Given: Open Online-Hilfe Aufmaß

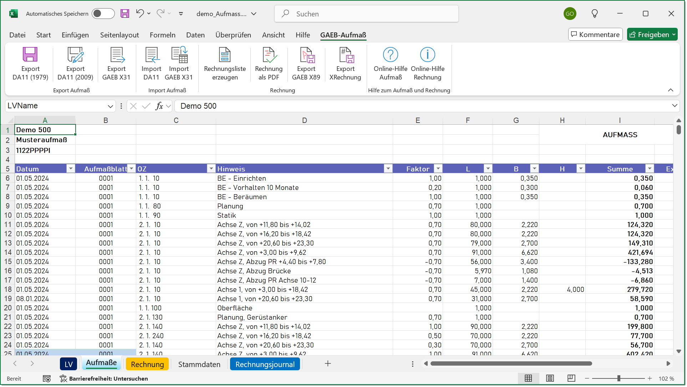Looking at the screenshot, I should pyautogui.click(x=390, y=63).
